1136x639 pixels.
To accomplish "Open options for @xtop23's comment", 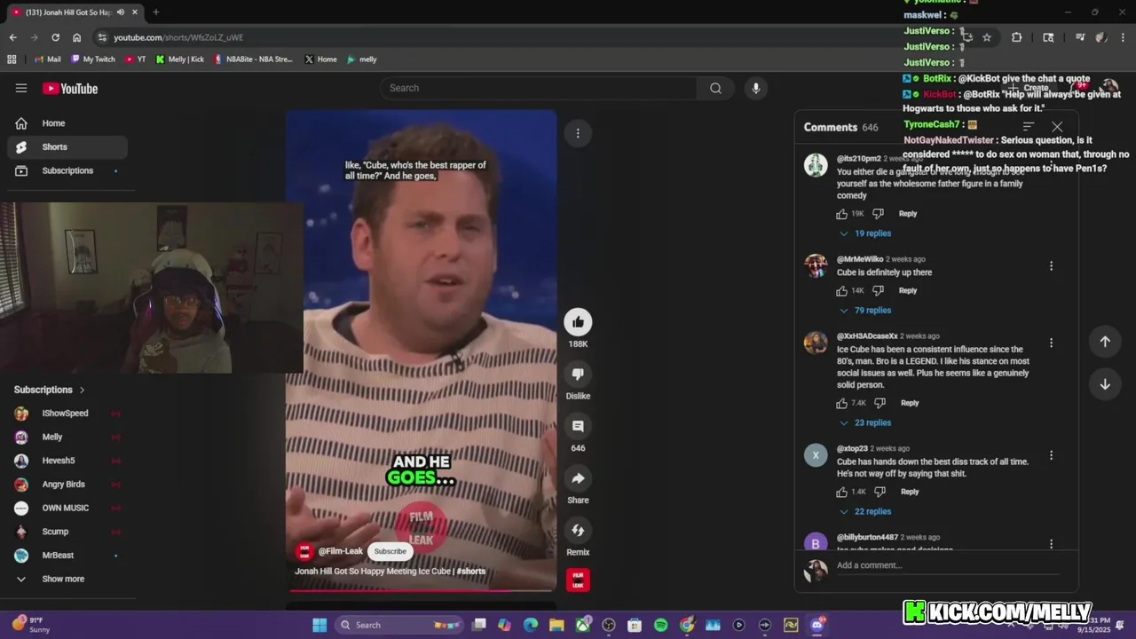I will click(1051, 455).
